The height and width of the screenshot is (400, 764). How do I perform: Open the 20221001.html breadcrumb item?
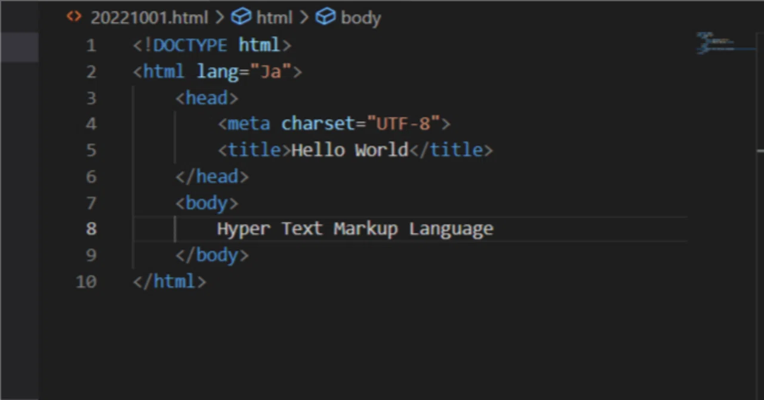point(149,17)
